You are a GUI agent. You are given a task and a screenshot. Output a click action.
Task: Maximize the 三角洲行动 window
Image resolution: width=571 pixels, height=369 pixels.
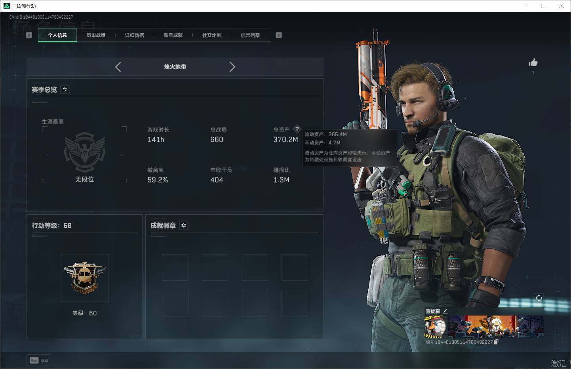point(543,6)
